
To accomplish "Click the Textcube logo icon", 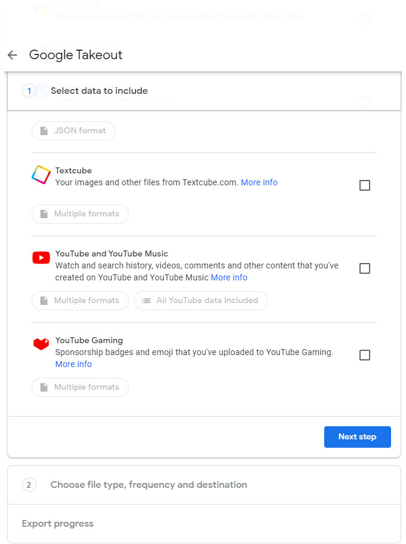I will 41,175.
